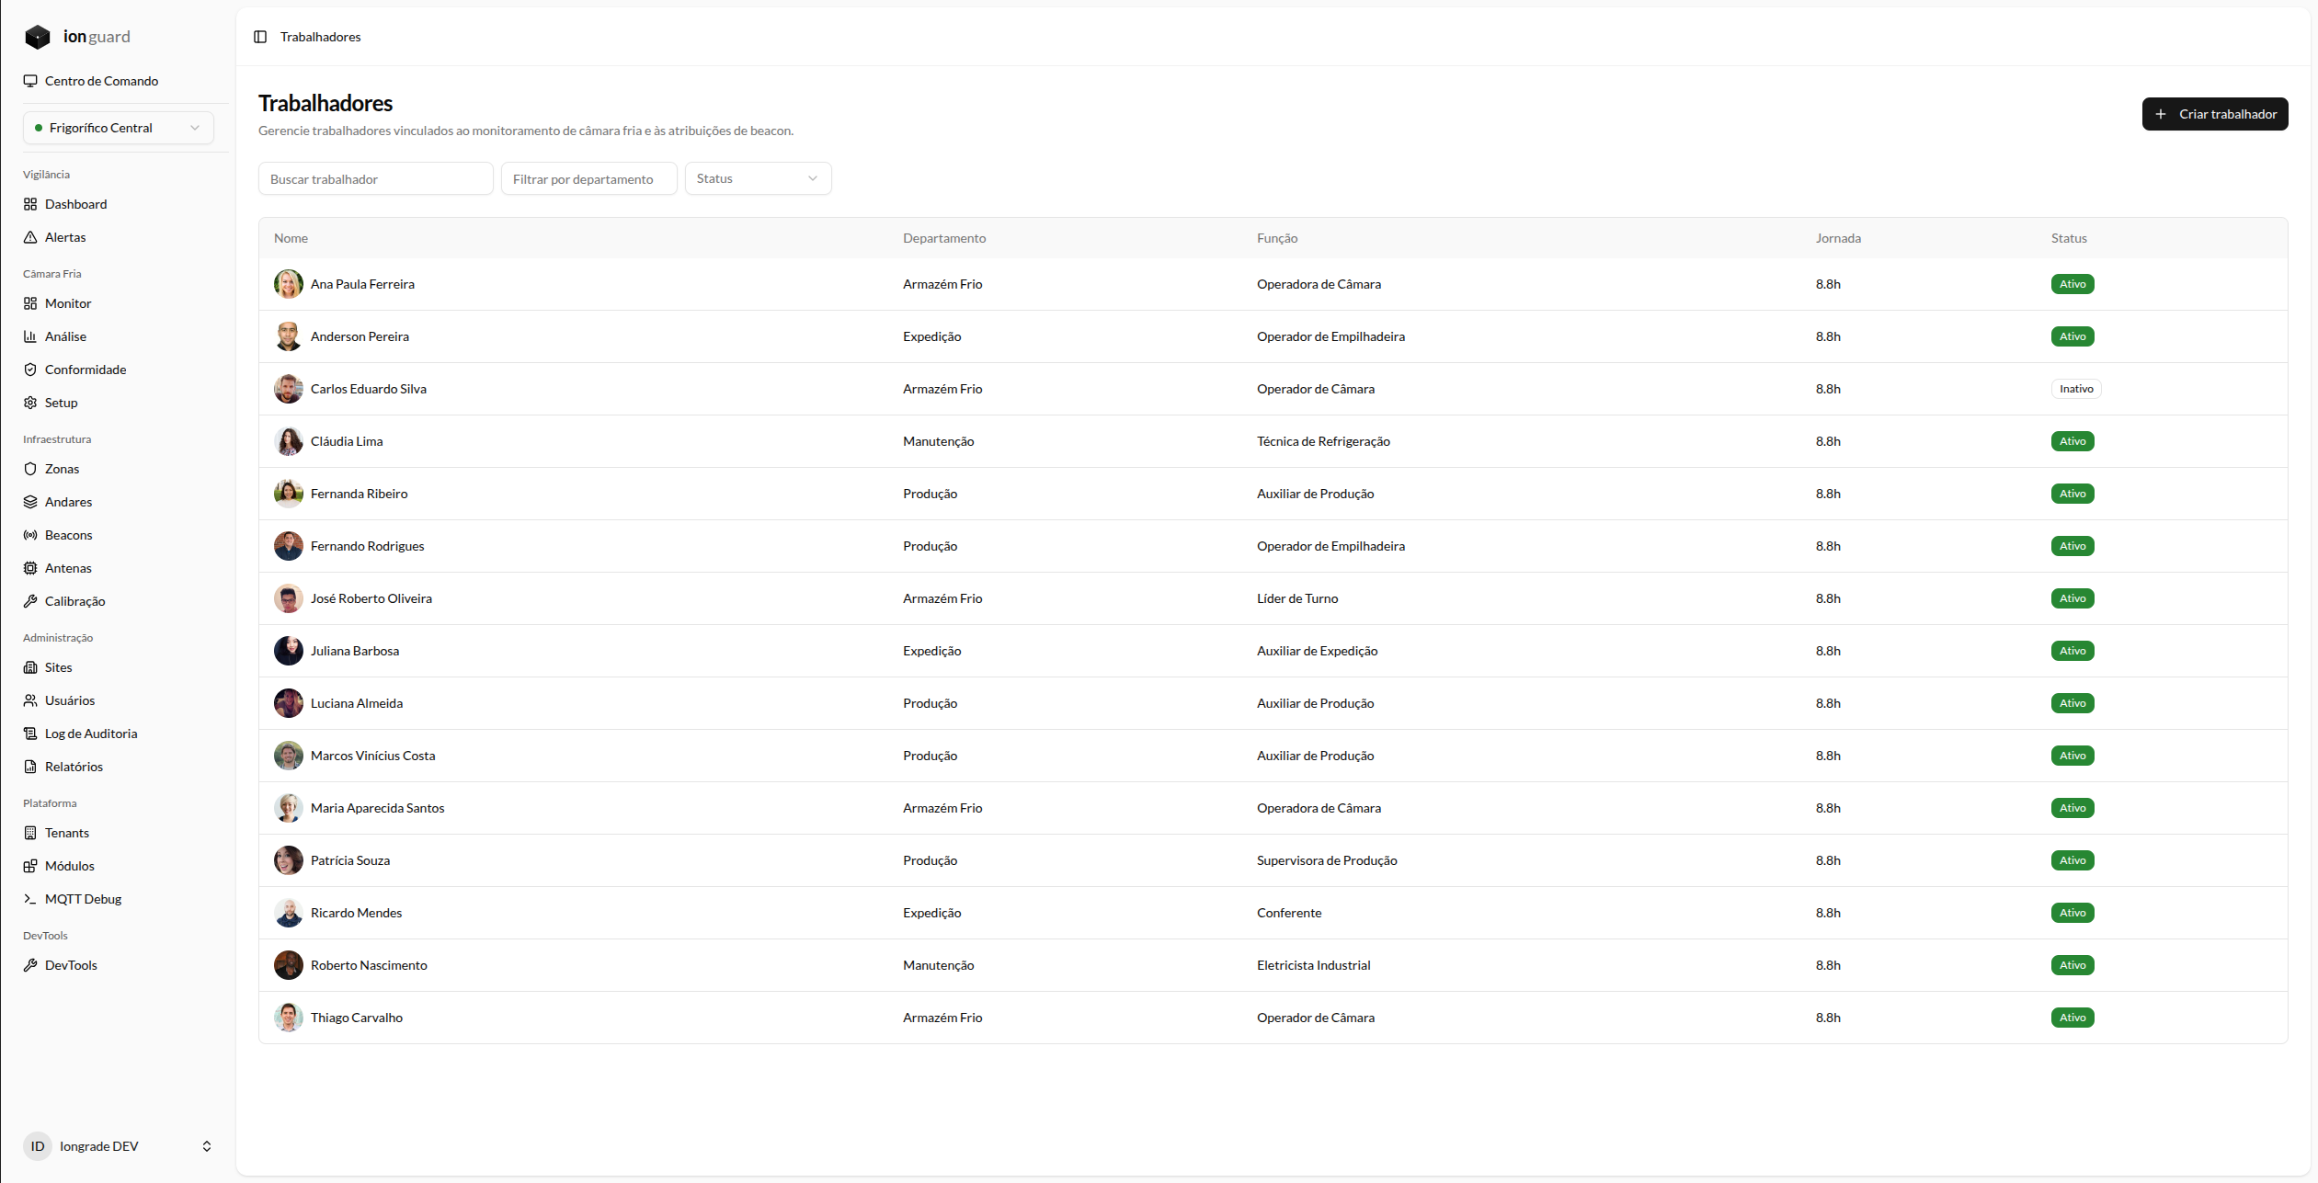Click the DevTools wrench icon
2318x1183 pixels.
[x=30, y=965]
